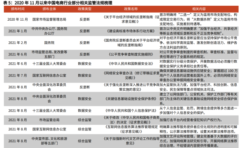Screen dimensions: 245x148
Task: Click the content starting '首次以中央文件明确要求'
Action: point(198,31)
